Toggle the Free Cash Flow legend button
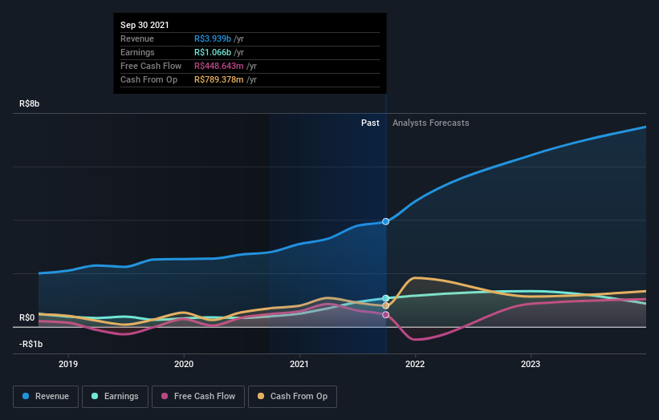659x420 pixels. pos(198,397)
